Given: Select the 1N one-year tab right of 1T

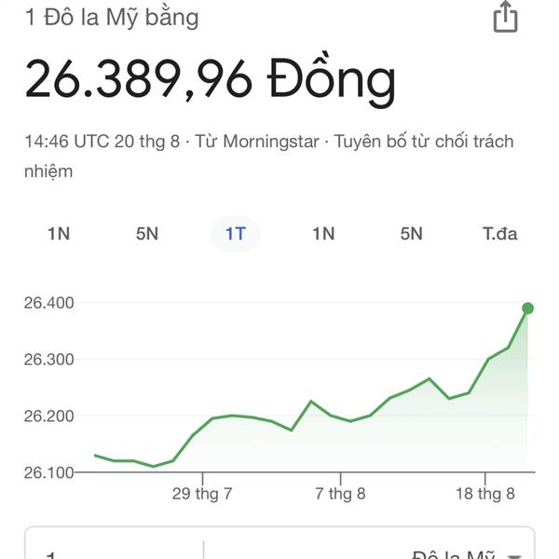Looking at the screenshot, I should coord(323,234).
